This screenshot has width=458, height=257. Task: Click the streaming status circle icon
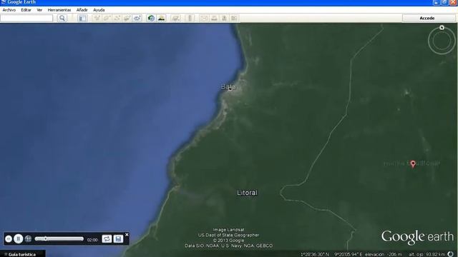click(451, 254)
